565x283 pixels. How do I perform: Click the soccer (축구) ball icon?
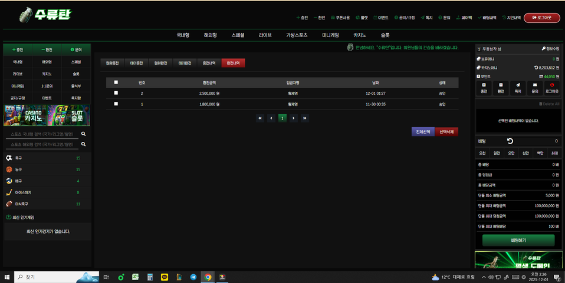9,158
